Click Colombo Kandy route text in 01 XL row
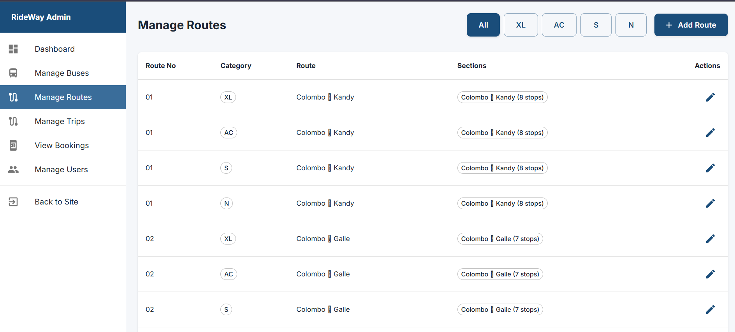Viewport: 735px width, 332px height. click(325, 97)
